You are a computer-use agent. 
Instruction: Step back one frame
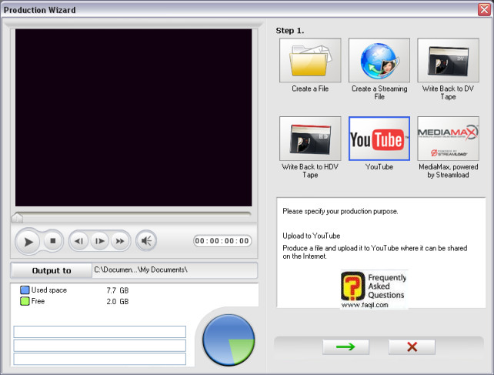click(78, 241)
